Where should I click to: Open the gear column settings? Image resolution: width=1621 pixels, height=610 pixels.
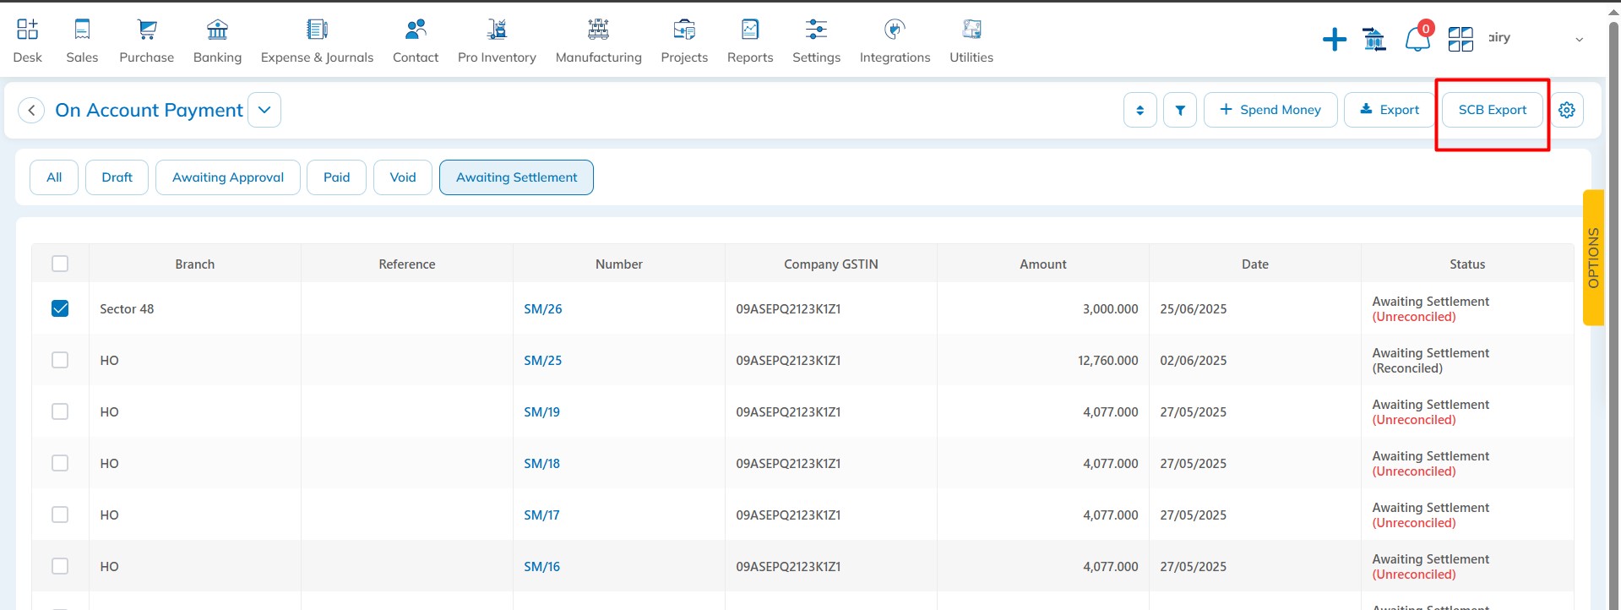pos(1567,110)
